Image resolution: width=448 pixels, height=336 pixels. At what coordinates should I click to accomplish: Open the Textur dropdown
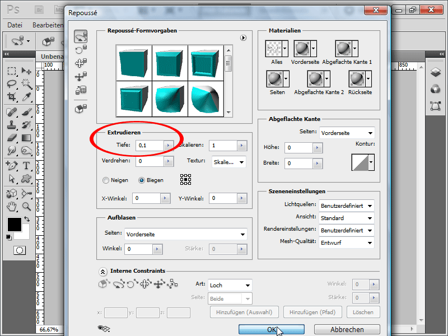coord(229,162)
